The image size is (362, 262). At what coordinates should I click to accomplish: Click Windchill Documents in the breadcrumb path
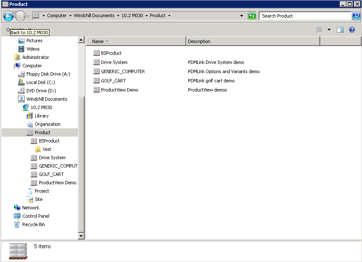tap(94, 15)
